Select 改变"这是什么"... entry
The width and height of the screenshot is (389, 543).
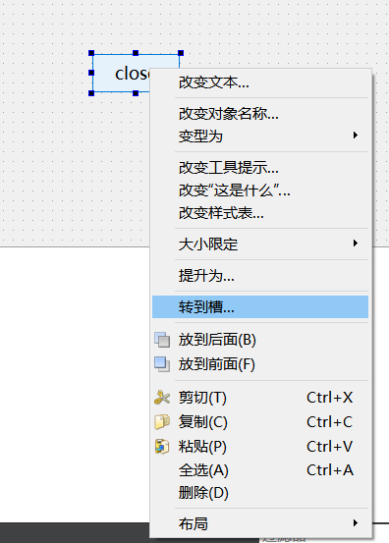[x=260, y=190]
